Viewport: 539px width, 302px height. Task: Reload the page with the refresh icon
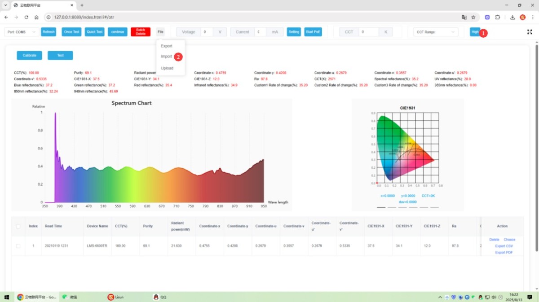[x=27, y=17]
